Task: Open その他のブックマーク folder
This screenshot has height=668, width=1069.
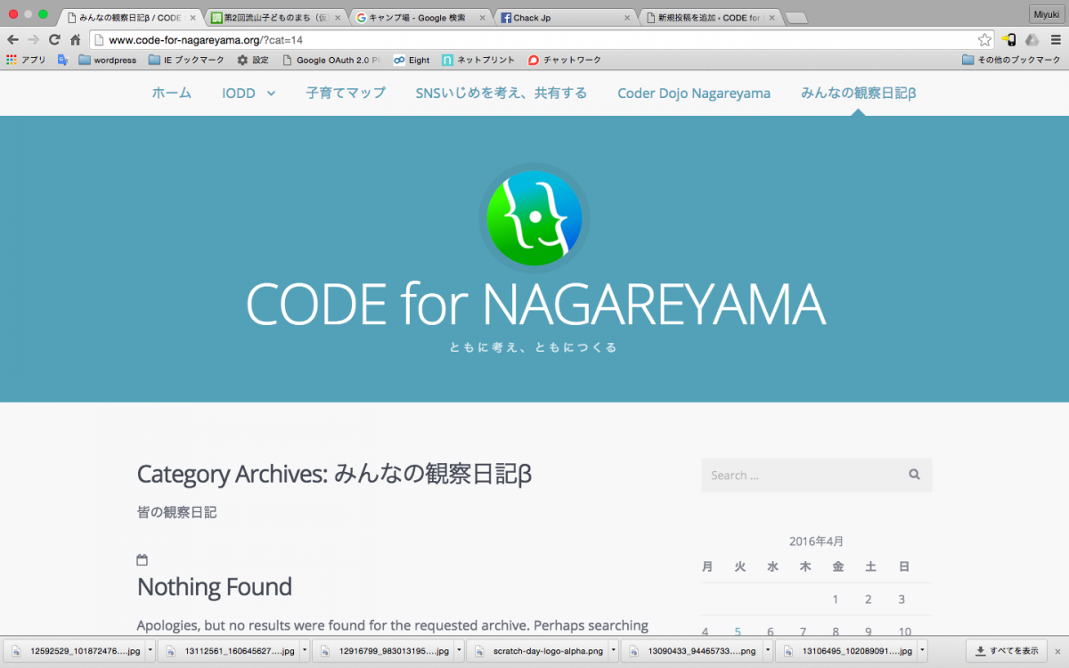Action: pyautogui.click(x=1012, y=60)
